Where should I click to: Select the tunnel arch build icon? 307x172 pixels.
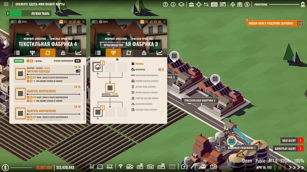[x=100, y=166]
